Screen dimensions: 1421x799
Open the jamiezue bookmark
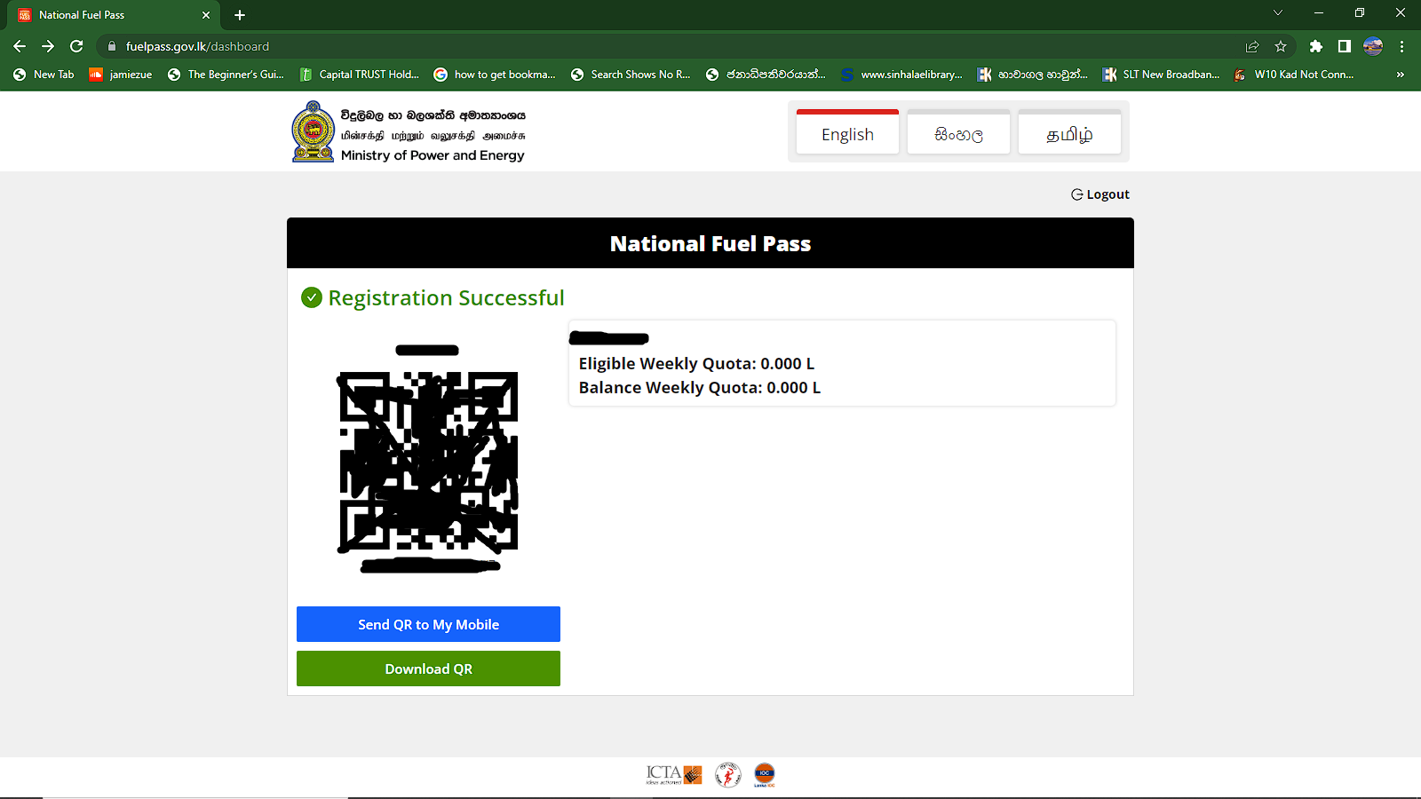(x=121, y=75)
